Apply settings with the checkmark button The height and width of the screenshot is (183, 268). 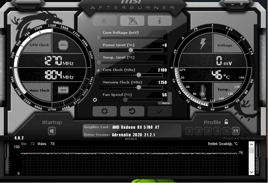[x=159, y=111]
